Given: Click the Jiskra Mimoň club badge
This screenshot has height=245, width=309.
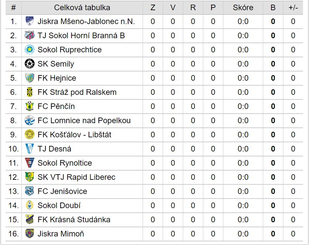Looking at the screenshot, I should pyautogui.click(x=30, y=234).
